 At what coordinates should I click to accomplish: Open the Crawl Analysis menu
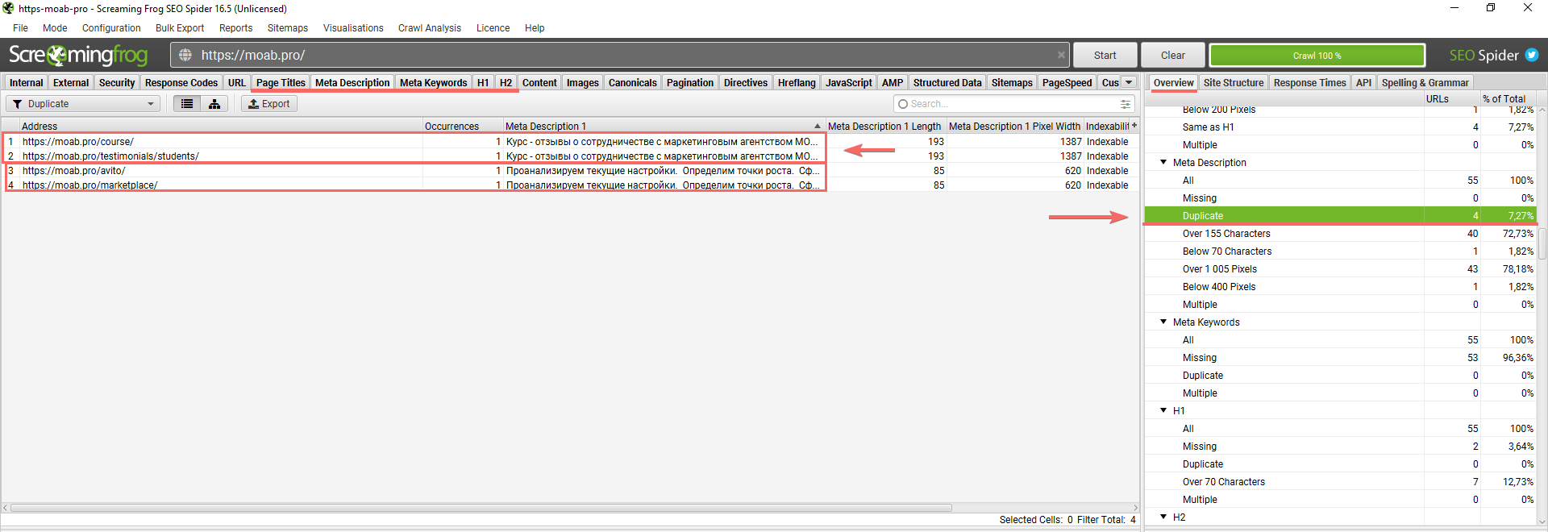point(430,28)
